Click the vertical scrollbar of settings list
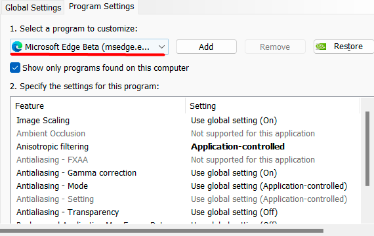The height and width of the screenshot is (236, 374). click(367, 149)
